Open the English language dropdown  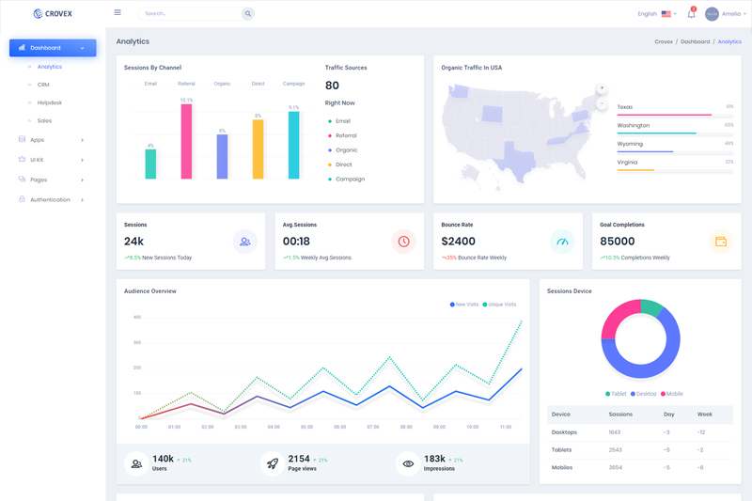[657, 14]
